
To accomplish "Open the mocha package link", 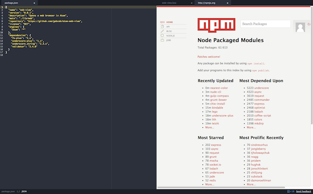I will point(214,161).
